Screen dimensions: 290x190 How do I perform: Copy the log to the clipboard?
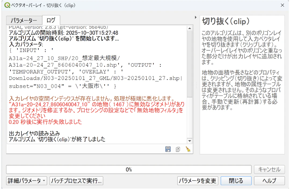(178, 149)
